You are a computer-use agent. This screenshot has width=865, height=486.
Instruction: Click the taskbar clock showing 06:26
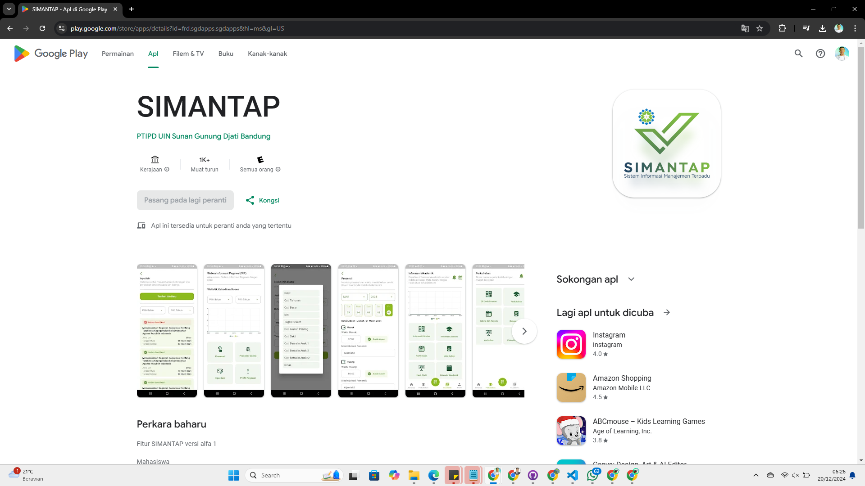pos(832,475)
